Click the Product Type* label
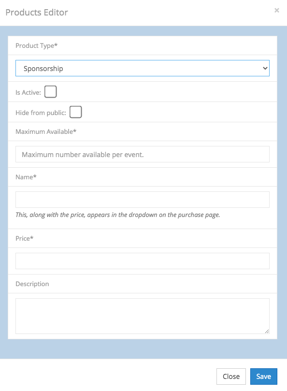 (x=36, y=45)
